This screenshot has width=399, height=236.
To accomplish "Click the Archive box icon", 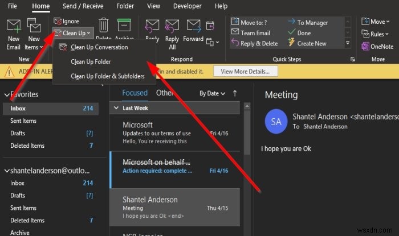I will (124, 26).
